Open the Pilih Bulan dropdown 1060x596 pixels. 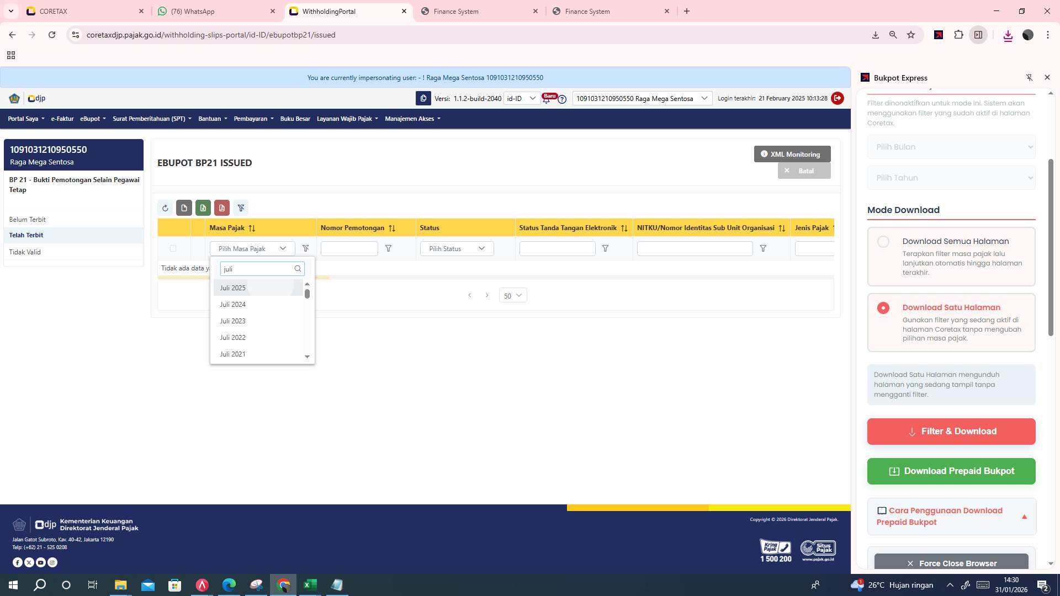951,147
